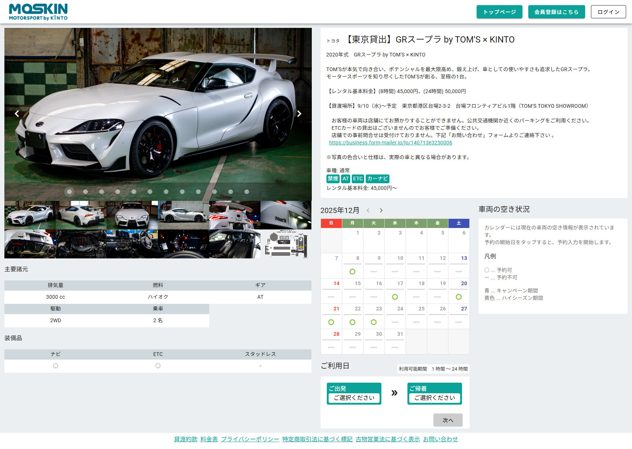Image resolution: width=632 pixels, height=449 pixels.
Task: Open the diagram sheet thumbnail
Action: coord(286,244)
